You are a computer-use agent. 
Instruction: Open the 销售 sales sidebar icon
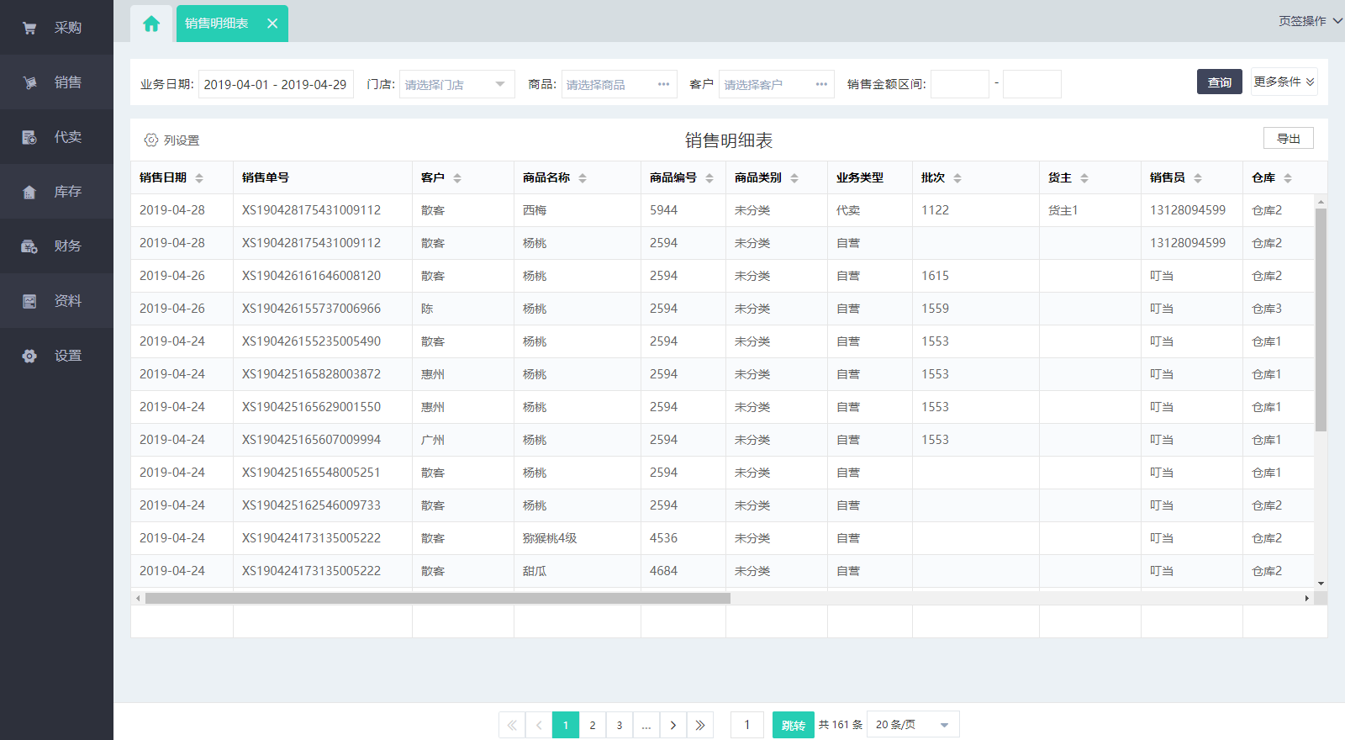(29, 82)
